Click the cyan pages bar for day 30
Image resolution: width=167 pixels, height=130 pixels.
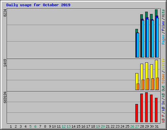click(153, 39)
